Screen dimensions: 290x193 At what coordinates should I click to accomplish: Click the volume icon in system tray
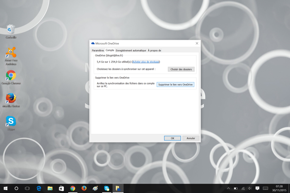[250, 188]
